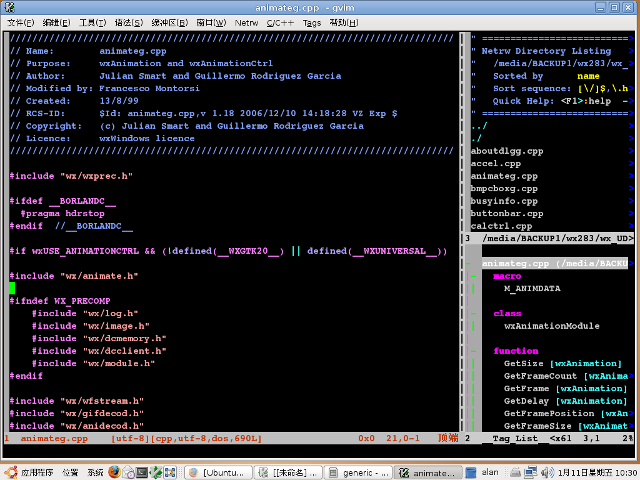The image size is (640, 480).
Task: Open the 工具(T) menu
Action: 92,22
